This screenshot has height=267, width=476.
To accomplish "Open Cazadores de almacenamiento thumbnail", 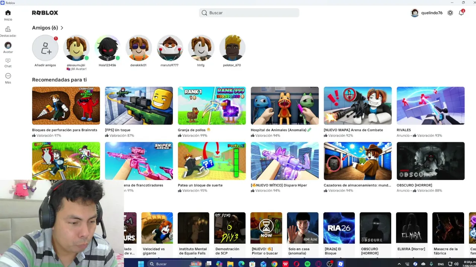I will pos(357,161).
